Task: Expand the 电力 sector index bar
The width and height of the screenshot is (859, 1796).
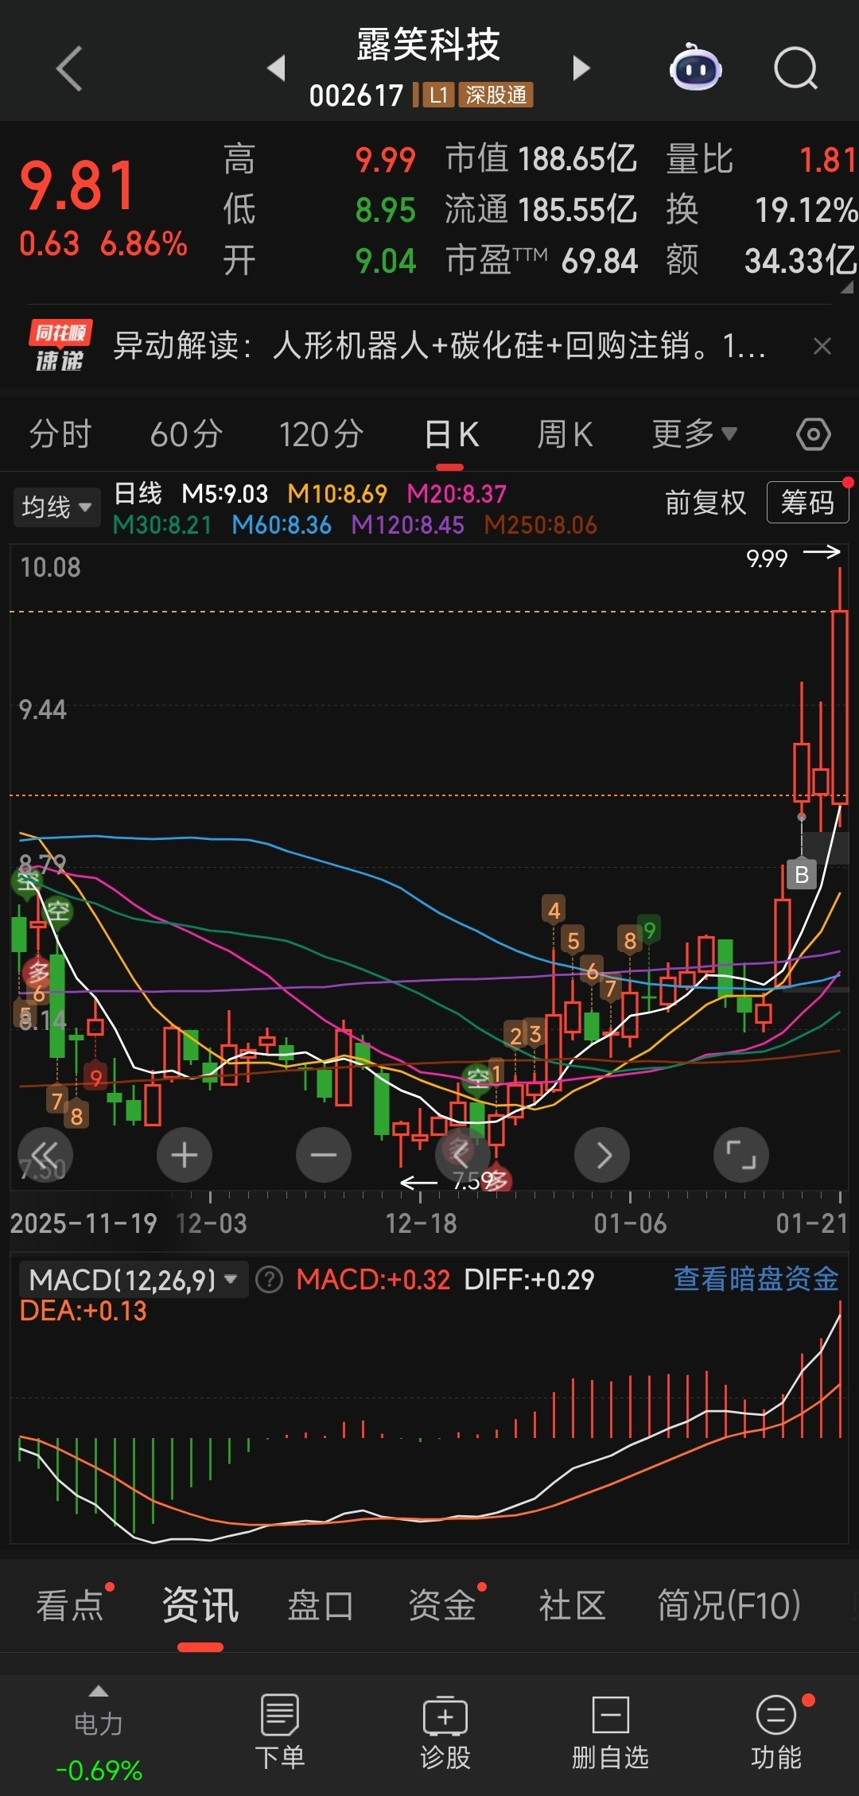Action: point(99,1735)
